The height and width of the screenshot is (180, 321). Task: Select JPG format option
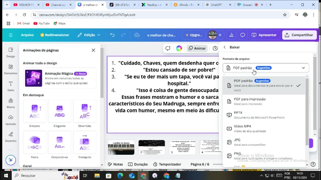[x=264, y=142]
